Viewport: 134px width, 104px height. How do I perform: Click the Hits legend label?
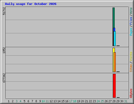(131, 11)
